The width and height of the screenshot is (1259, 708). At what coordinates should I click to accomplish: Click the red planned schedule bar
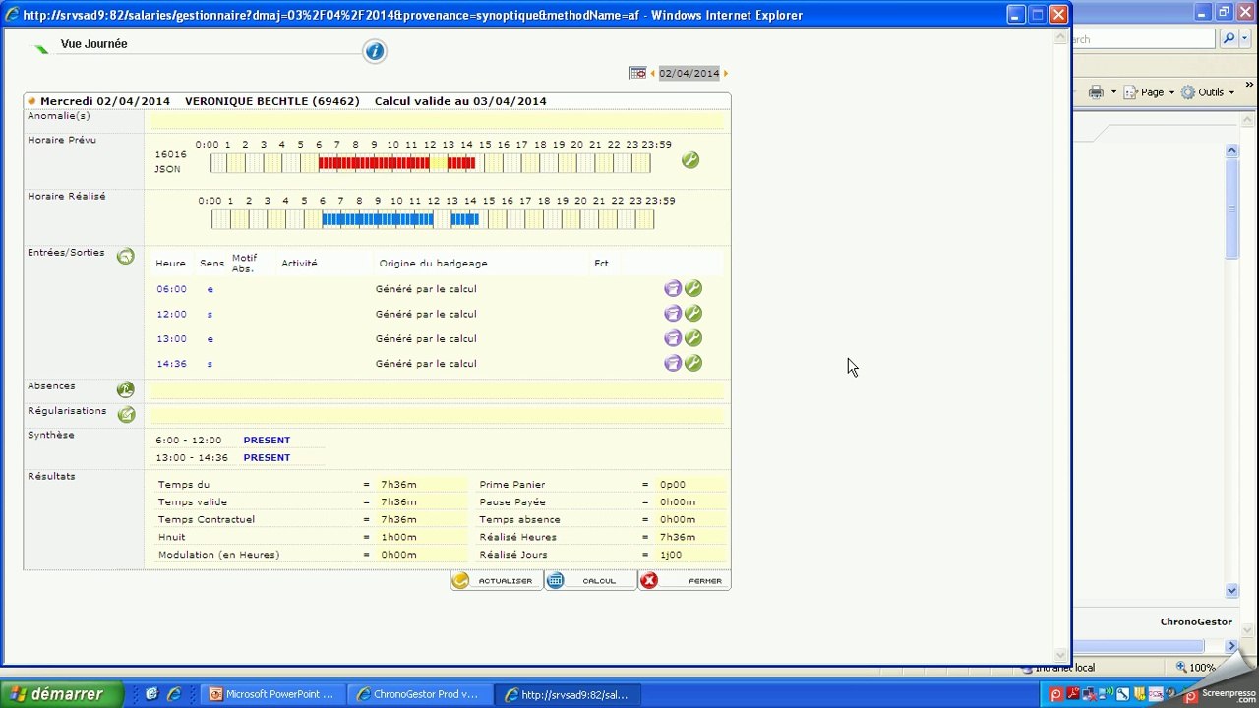click(x=396, y=163)
